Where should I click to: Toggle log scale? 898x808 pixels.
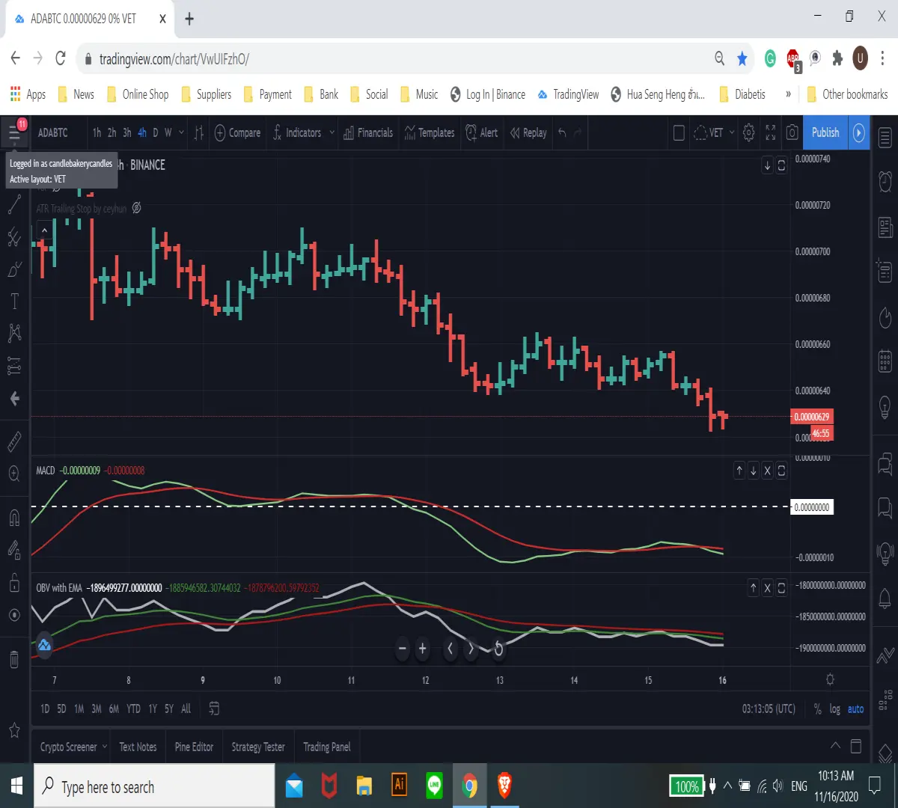click(834, 708)
